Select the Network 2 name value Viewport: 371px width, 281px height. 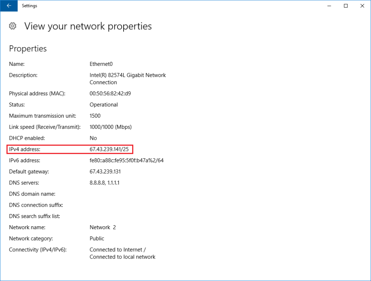103,227
